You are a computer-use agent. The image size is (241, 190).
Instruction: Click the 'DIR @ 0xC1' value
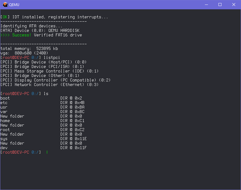pyautogui.click(x=72, y=121)
